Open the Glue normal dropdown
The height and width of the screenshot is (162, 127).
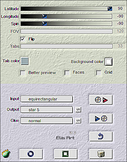coord(47,121)
